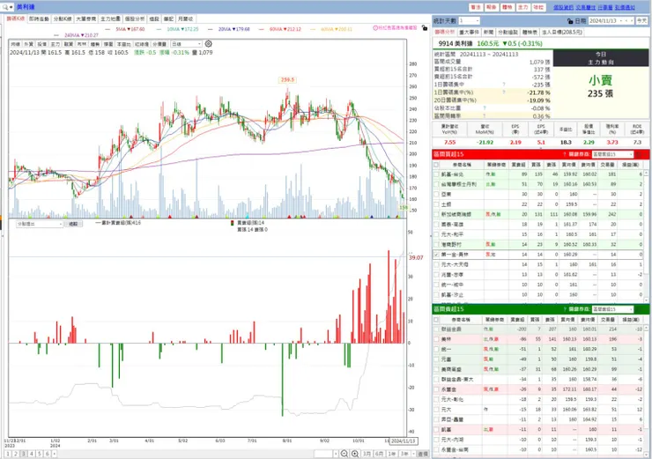Toggle the 20MA legend line
This screenshot has height=459, width=652.
pyautogui.click(x=229, y=30)
